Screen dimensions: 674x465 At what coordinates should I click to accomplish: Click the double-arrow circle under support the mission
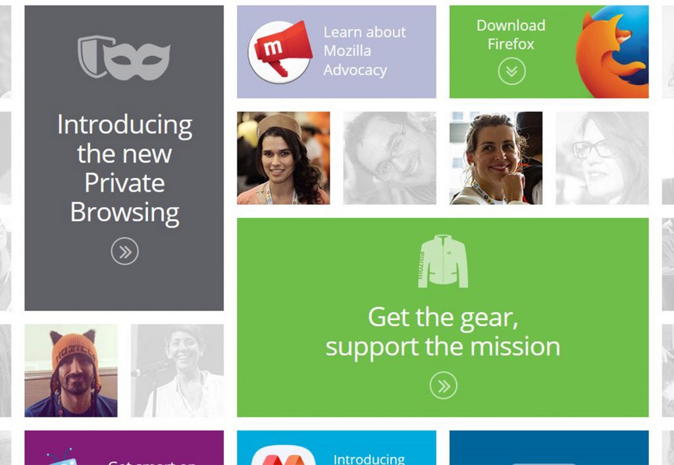(x=443, y=385)
